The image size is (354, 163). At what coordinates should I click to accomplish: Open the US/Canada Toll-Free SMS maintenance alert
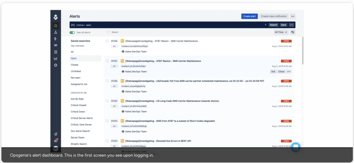point(195,81)
